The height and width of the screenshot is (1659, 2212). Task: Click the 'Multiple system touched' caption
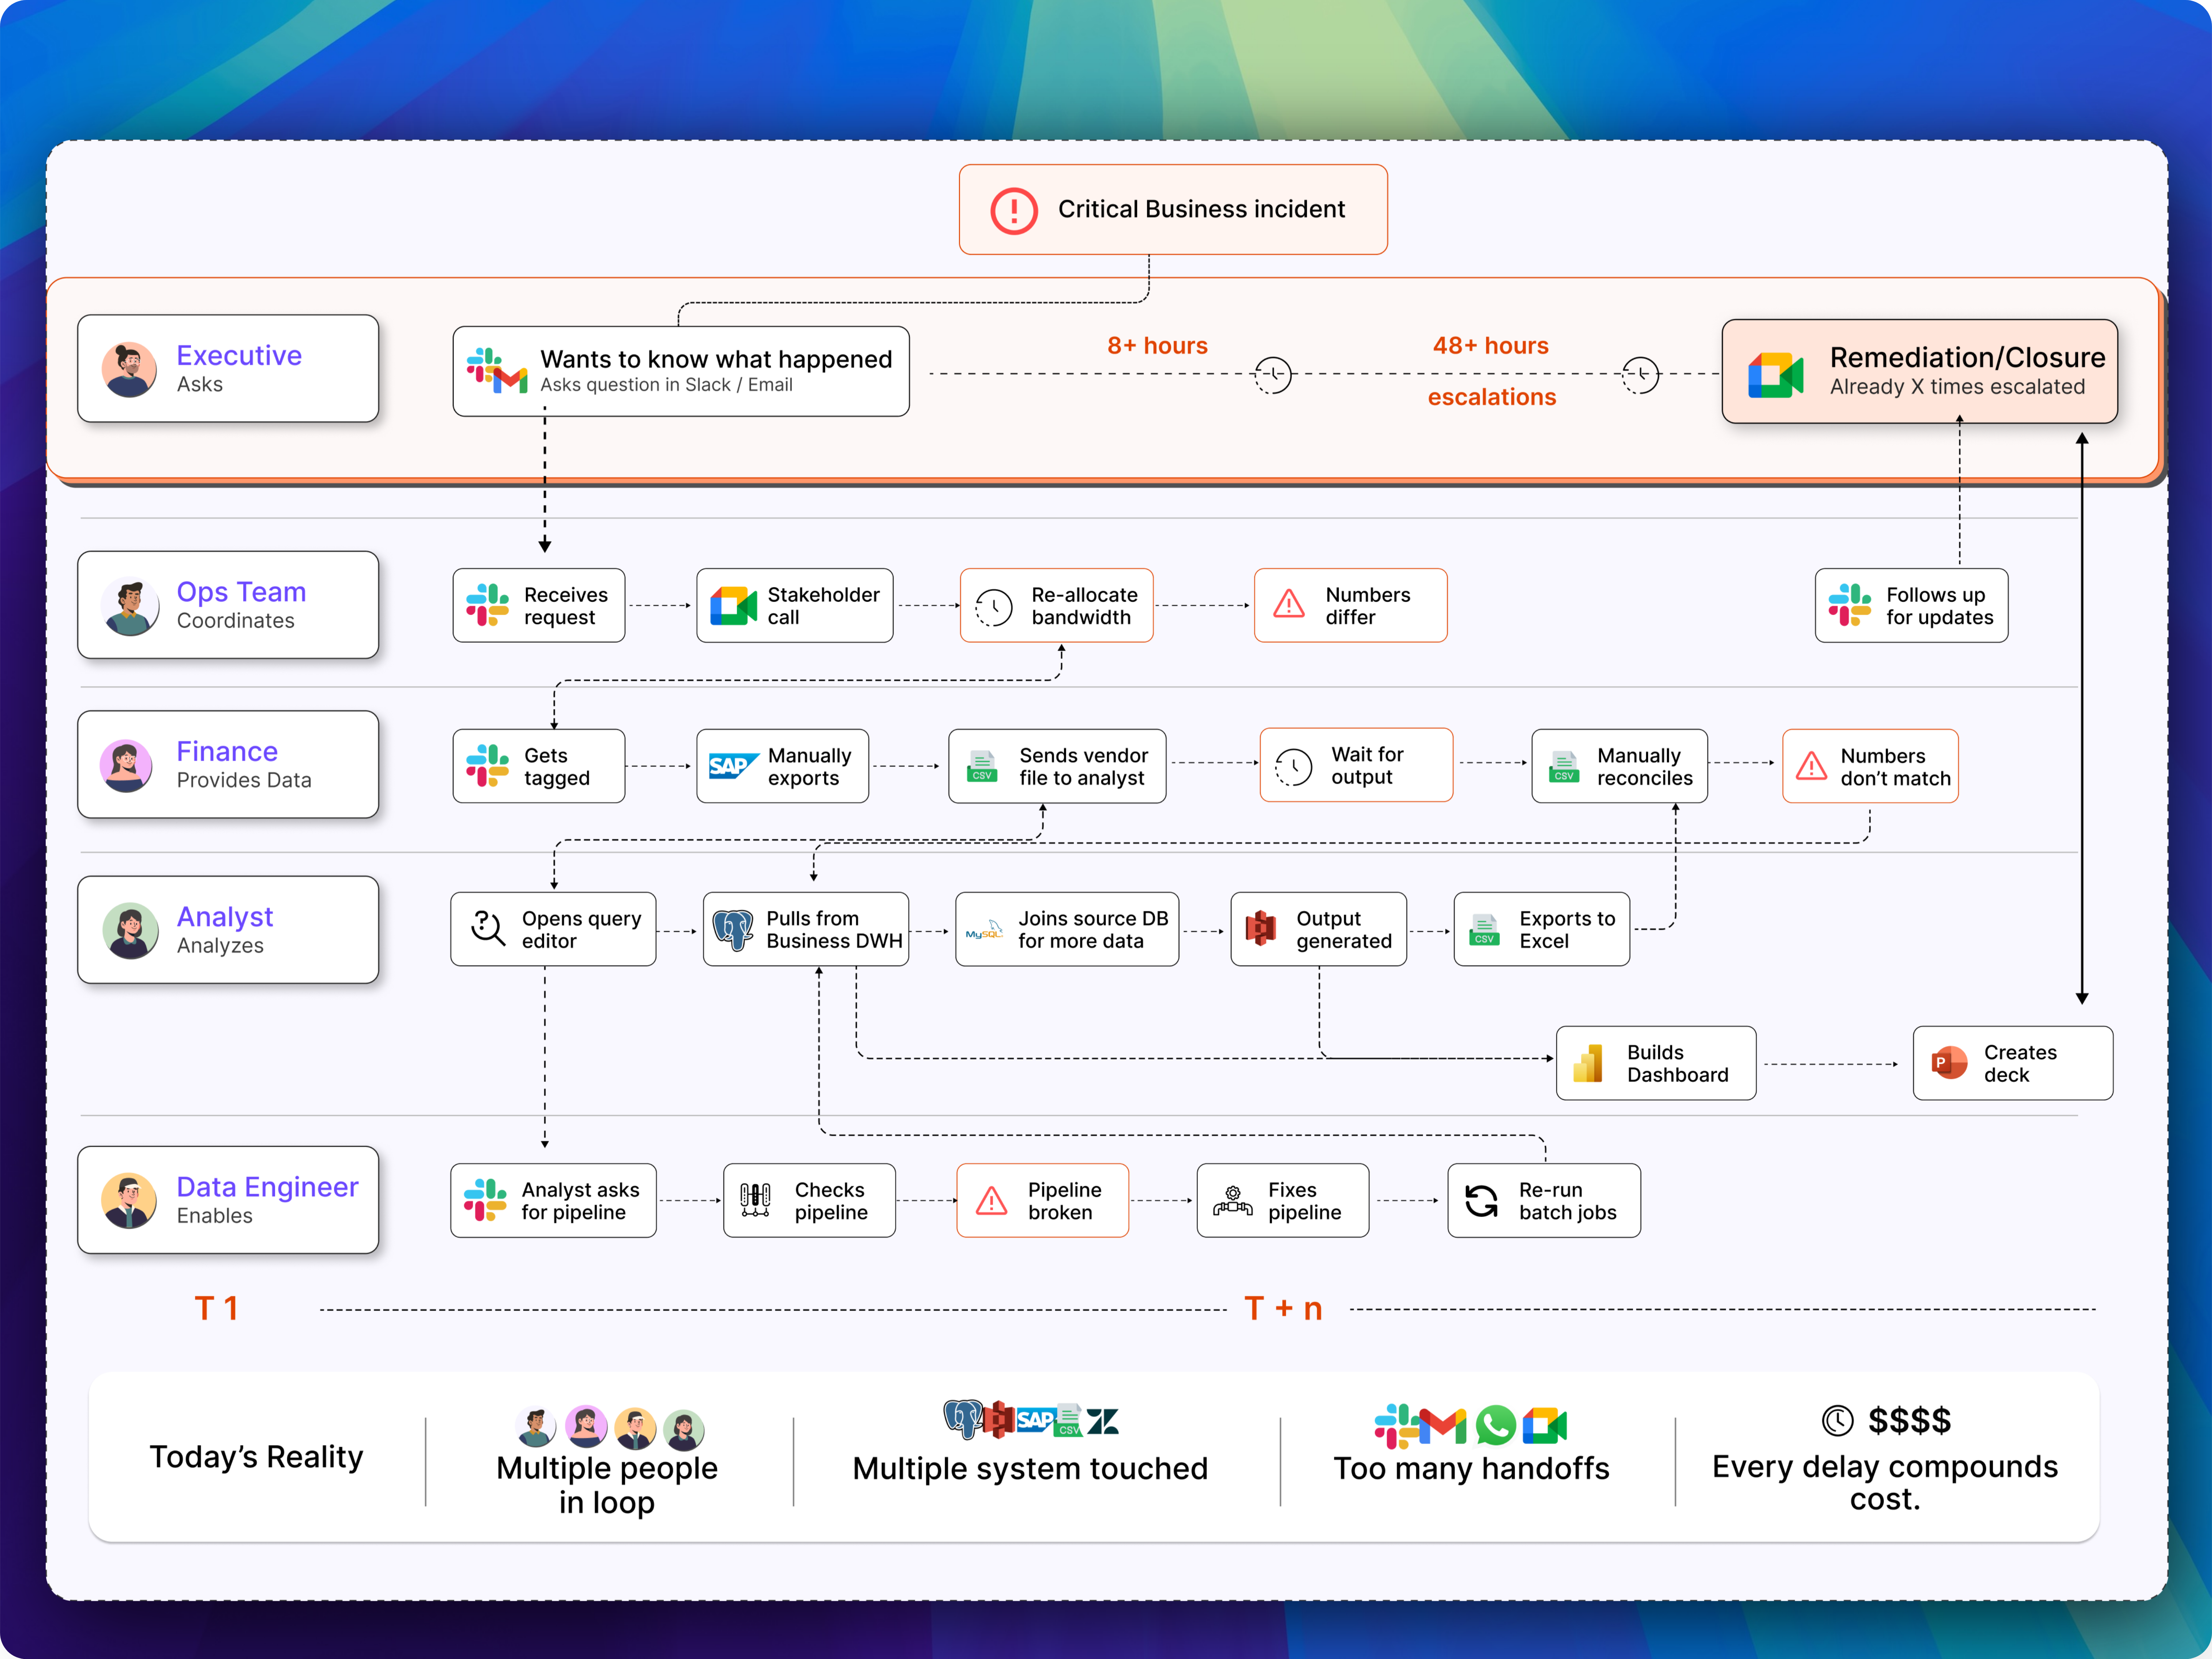[x=1030, y=1468]
